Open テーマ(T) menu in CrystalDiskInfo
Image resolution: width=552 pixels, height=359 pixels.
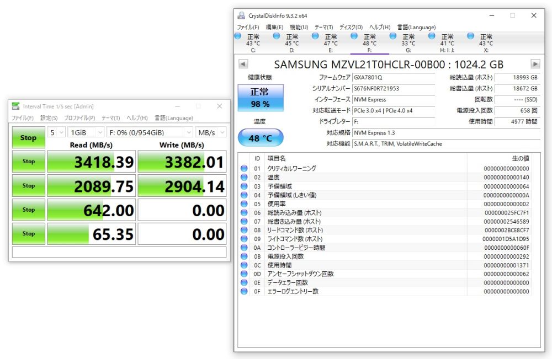coord(323,27)
